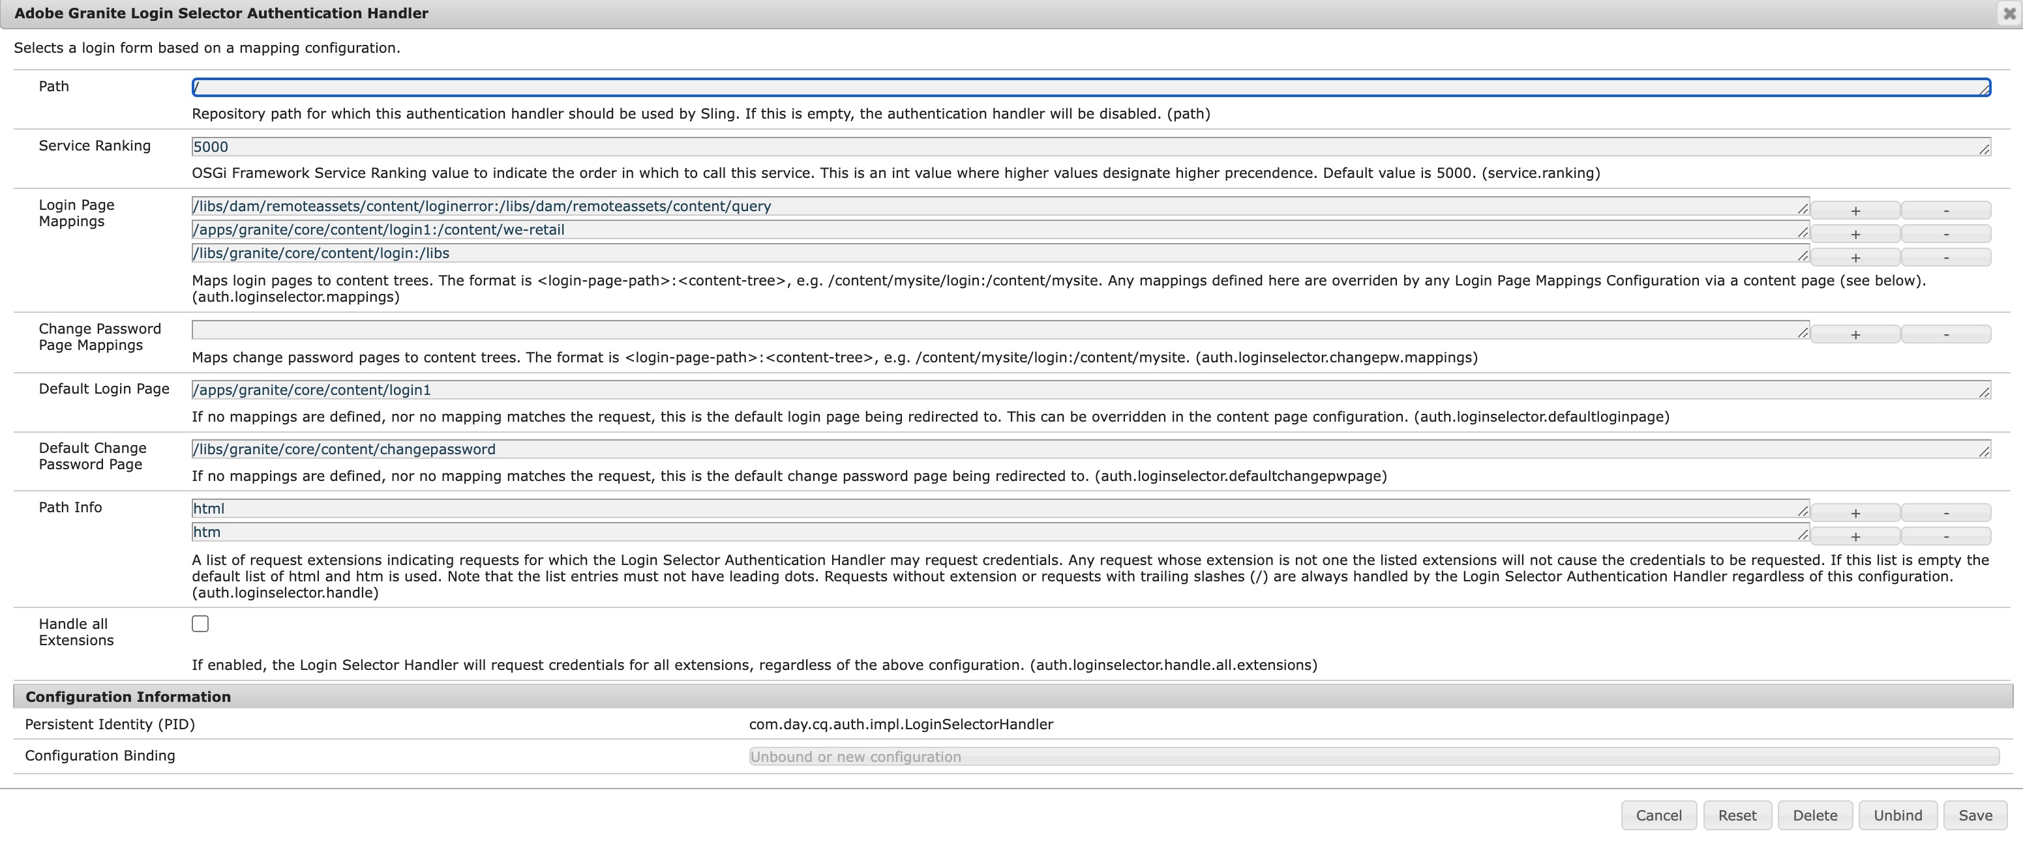Edit the Default Login Page field
Screen dimensions: 2023x842
(x=1090, y=390)
